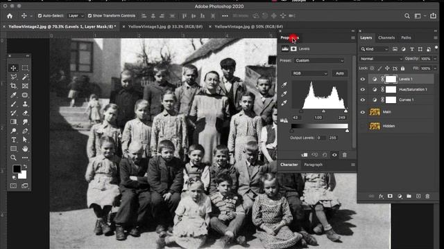The image size is (444, 249).
Task: Select the Eraser tool
Action: 25,113
